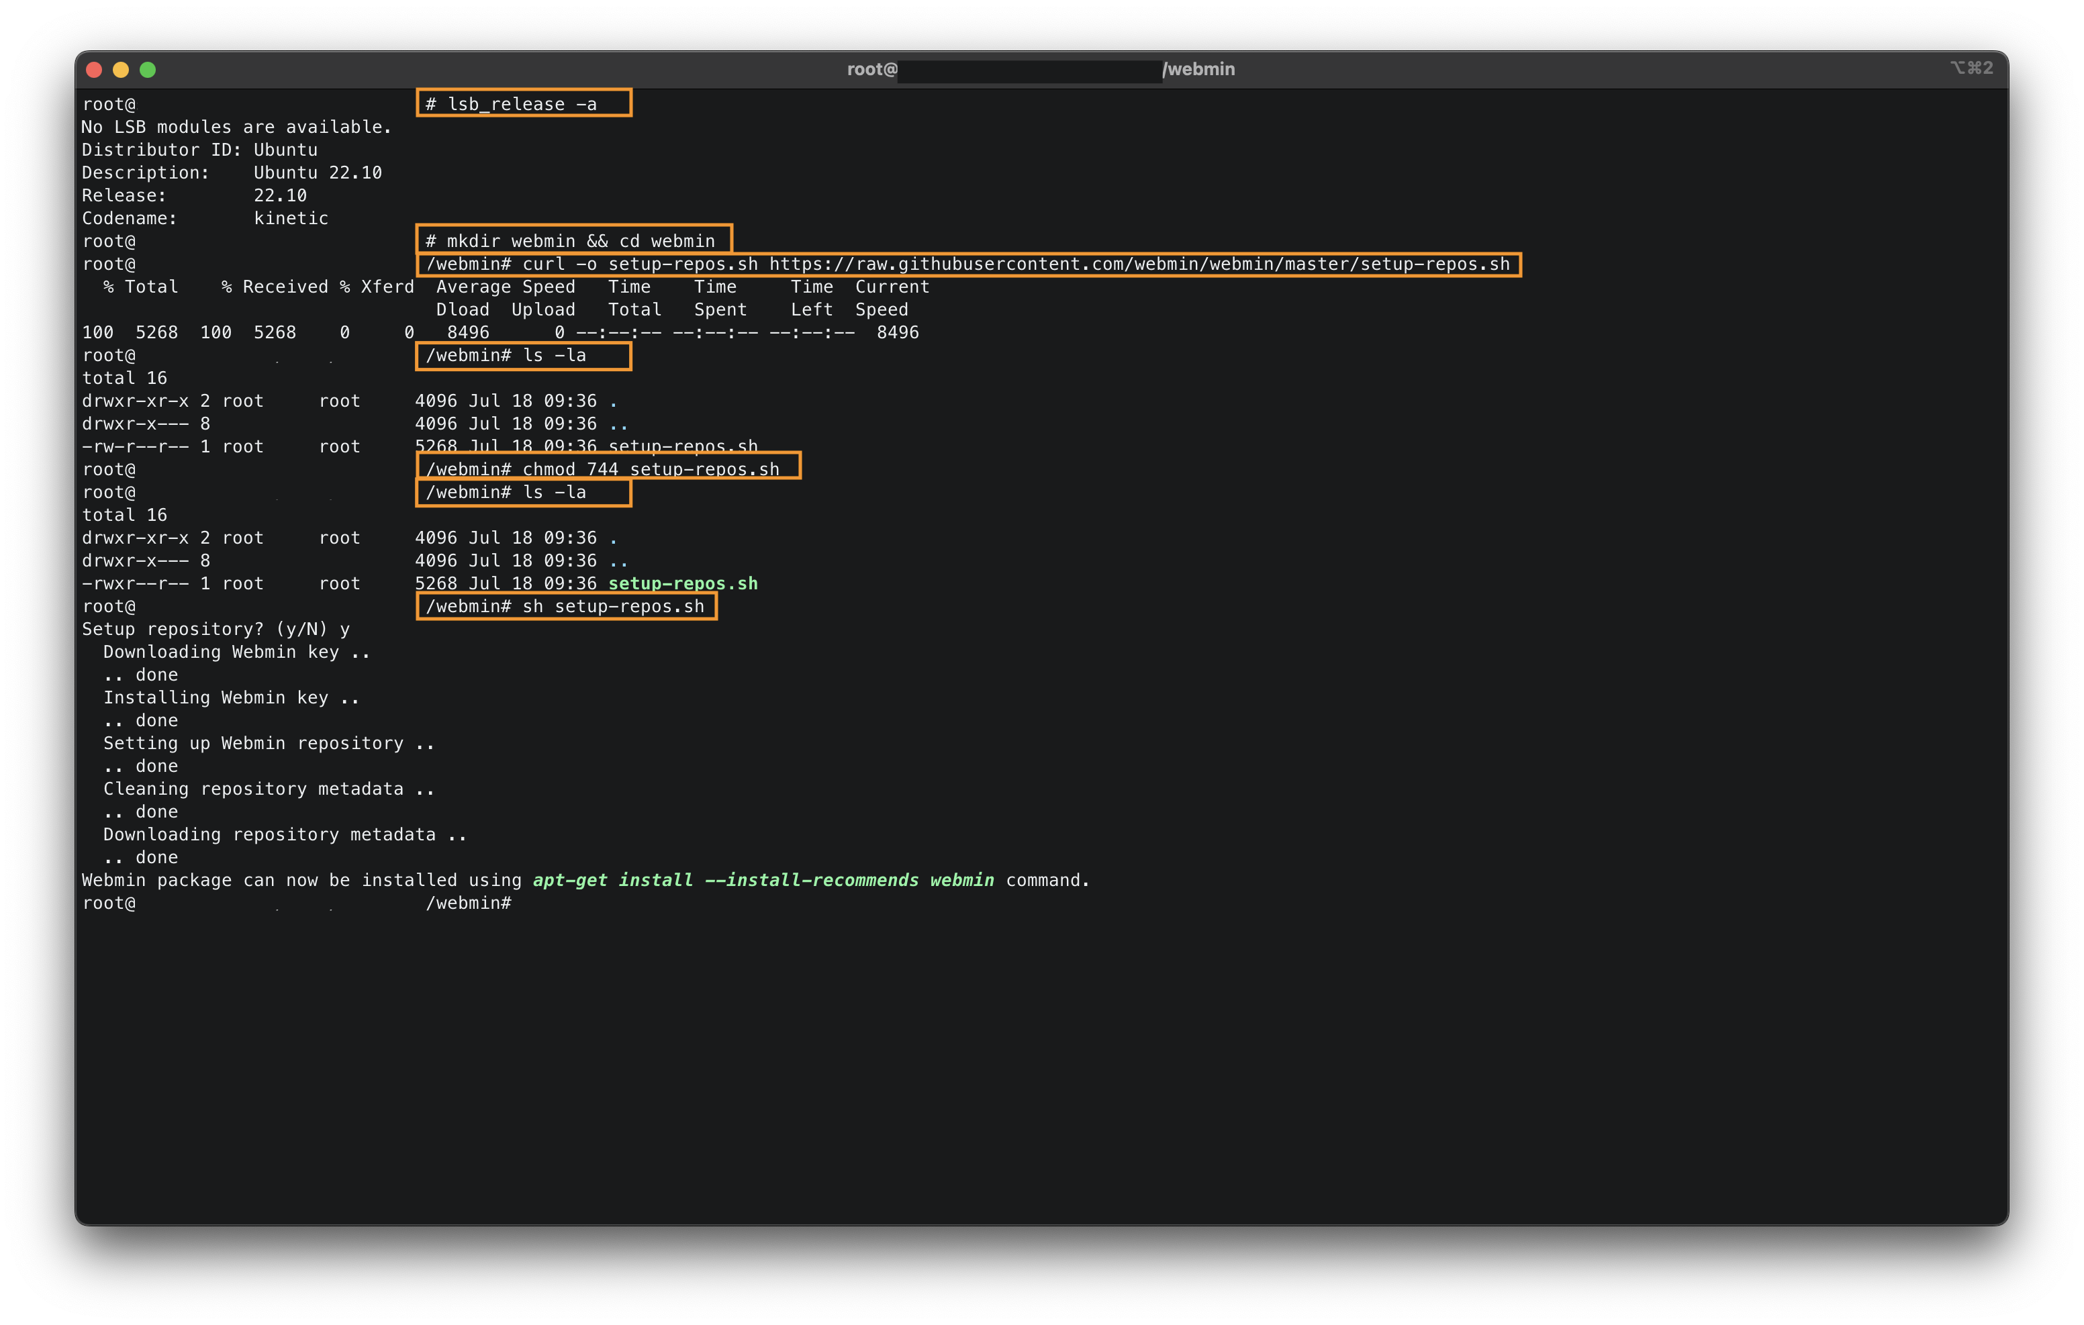Viewport: 2084px width, 1325px height.
Task: Click the 'Codename: kinetic' line
Action: tap(205, 218)
